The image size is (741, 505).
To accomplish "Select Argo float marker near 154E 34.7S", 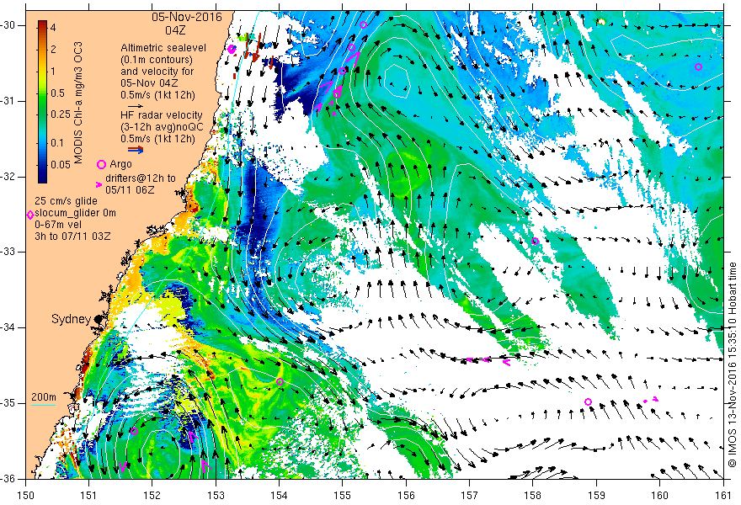I will tap(280, 382).
